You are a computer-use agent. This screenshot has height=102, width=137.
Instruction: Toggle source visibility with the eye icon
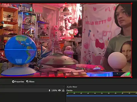(59, 90)
